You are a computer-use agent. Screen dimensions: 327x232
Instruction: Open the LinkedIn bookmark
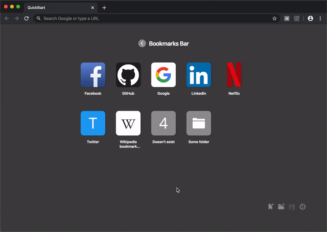tap(199, 75)
